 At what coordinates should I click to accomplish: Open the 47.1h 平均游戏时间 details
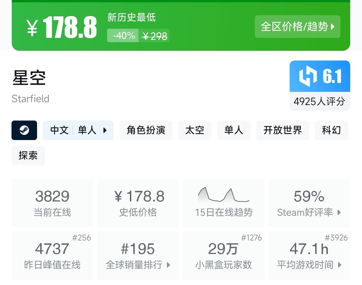click(x=309, y=255)
